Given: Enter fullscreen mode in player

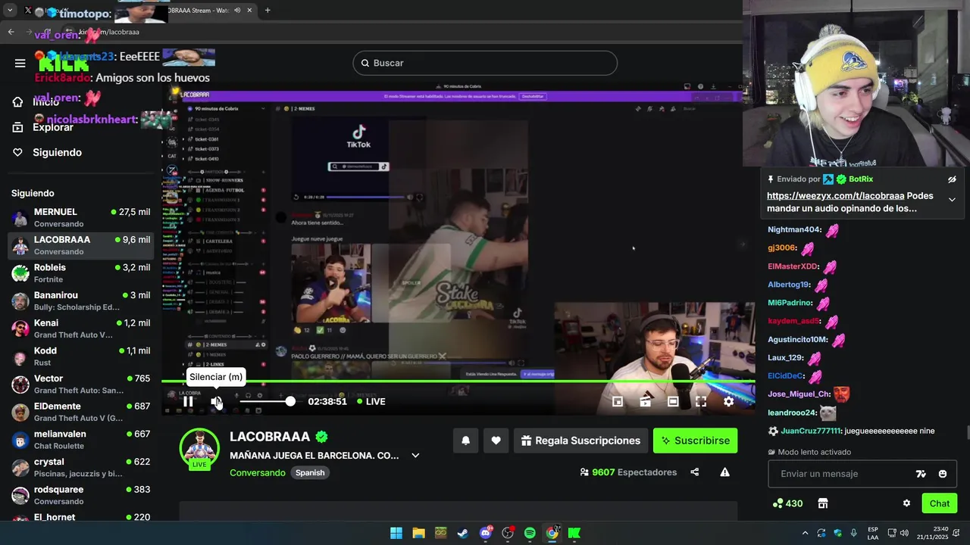Looking at the screenshot, I should [x=701, y=402].
